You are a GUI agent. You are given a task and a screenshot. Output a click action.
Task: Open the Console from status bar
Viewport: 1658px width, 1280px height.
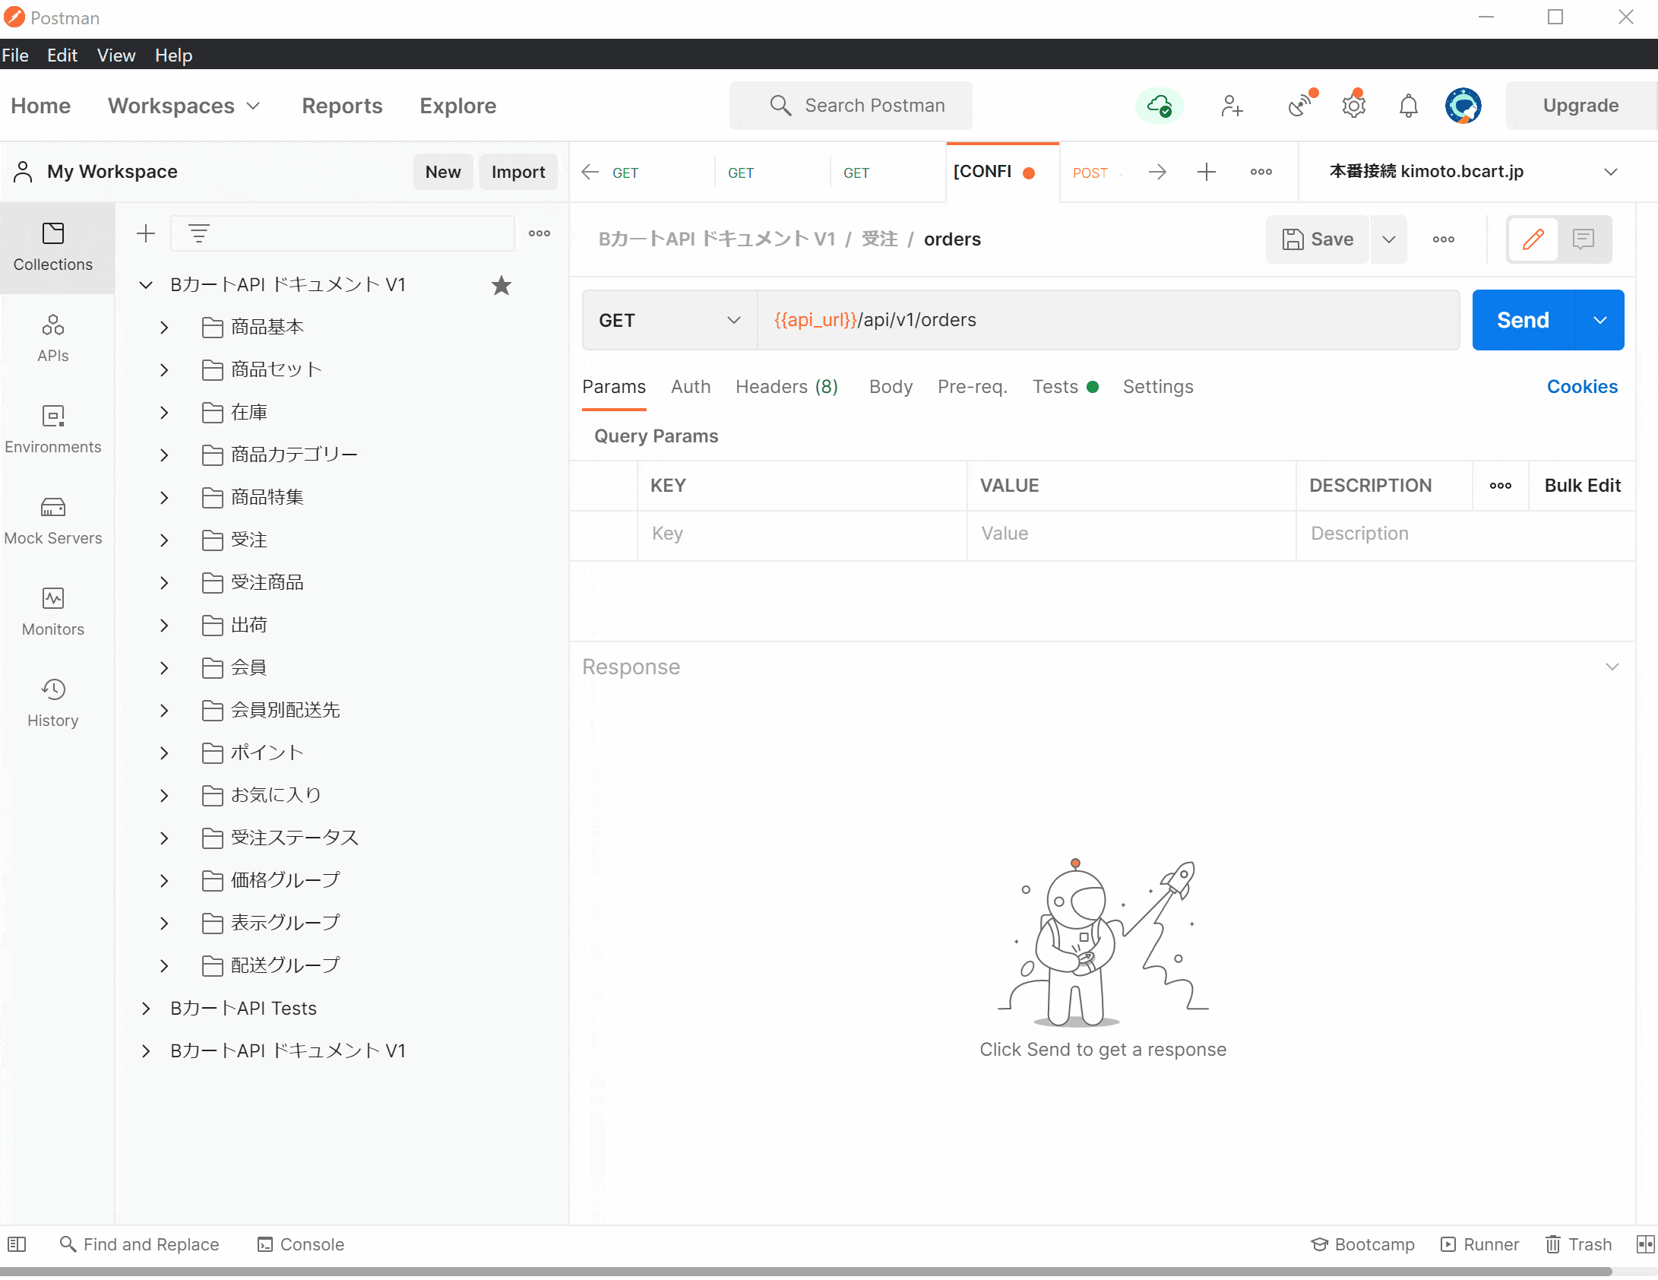(301, 1244)
